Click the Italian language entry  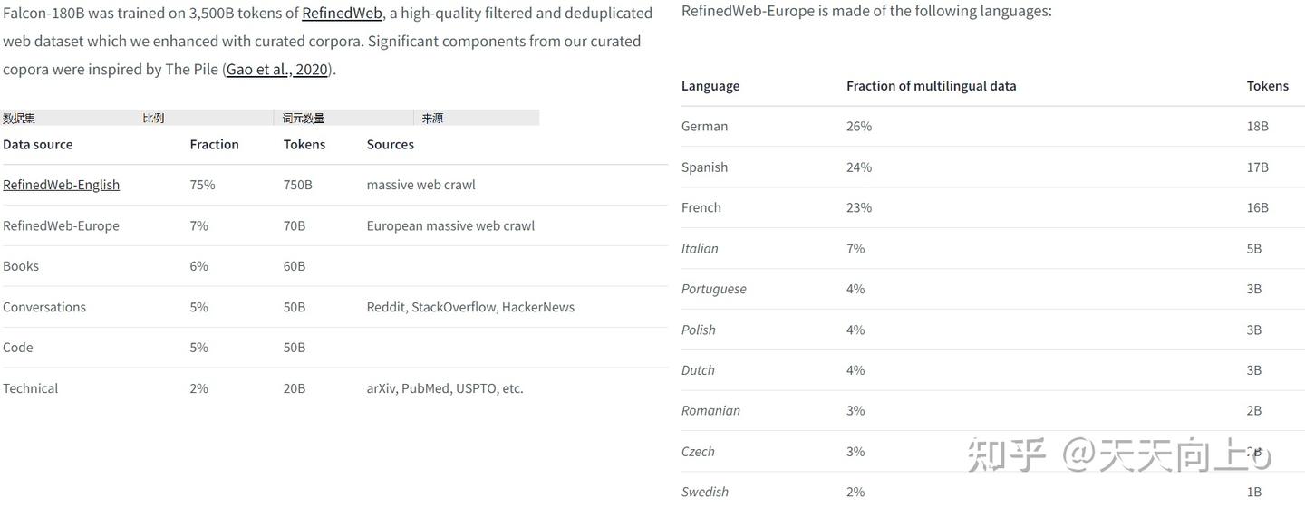tap(700, 248)
